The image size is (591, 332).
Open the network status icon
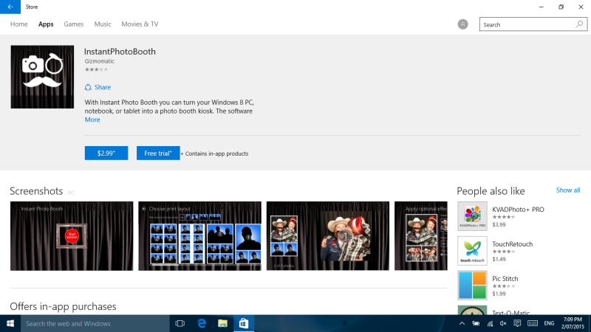coord(490,323)
